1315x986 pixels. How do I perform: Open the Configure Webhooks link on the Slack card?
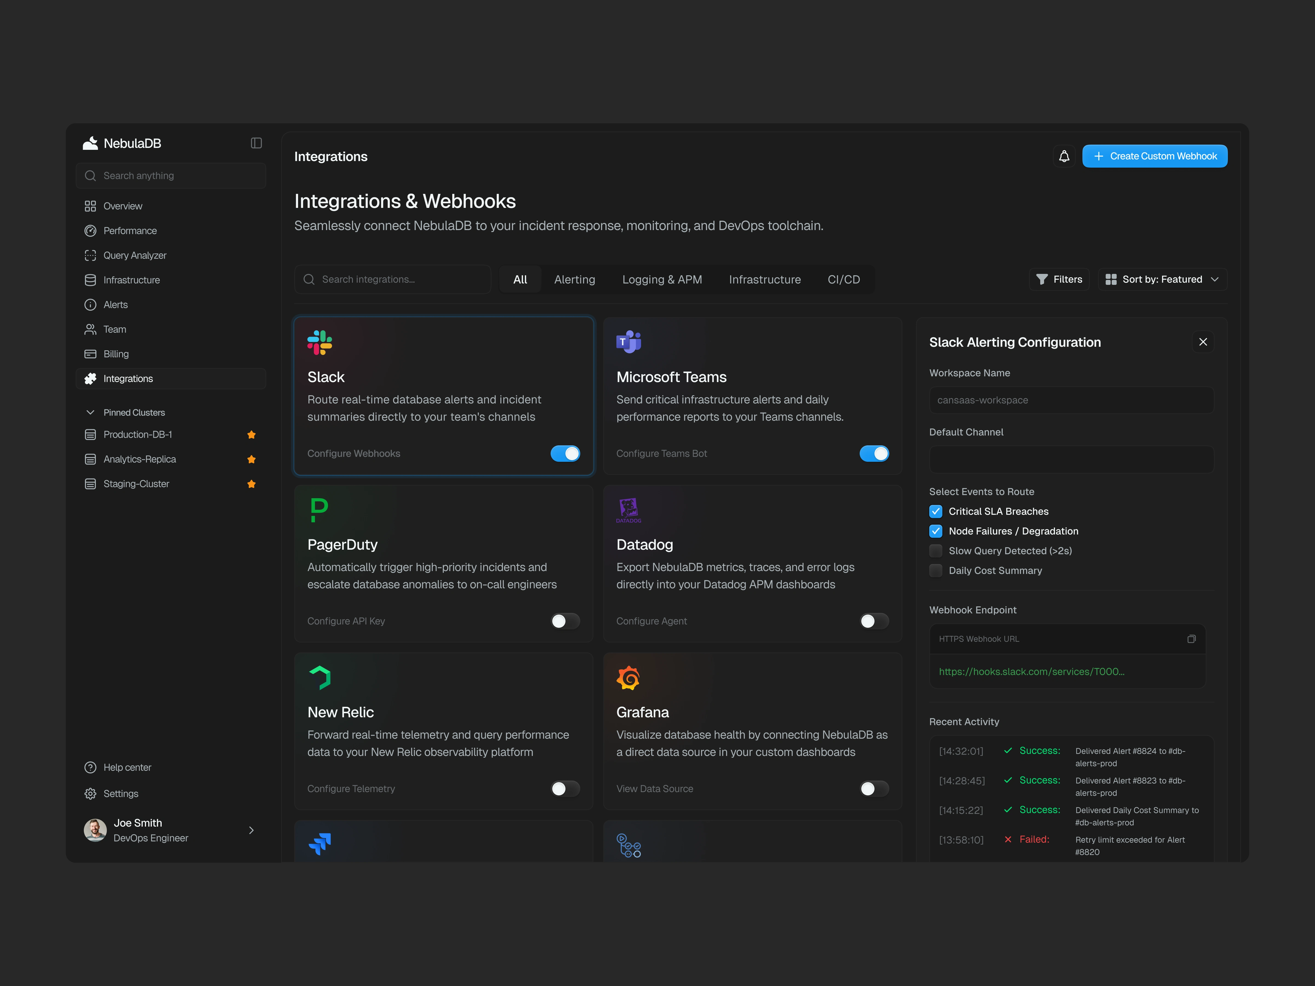(x=354, y=454)
